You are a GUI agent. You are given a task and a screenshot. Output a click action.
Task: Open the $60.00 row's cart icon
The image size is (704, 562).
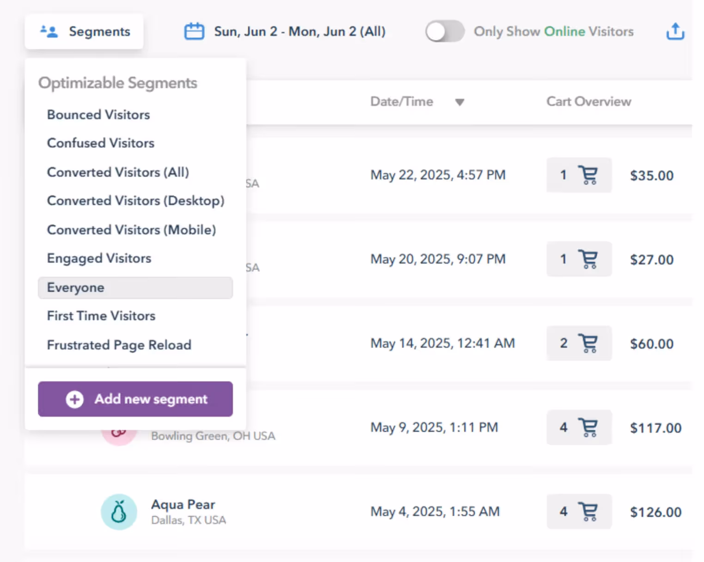click(588, 343)
